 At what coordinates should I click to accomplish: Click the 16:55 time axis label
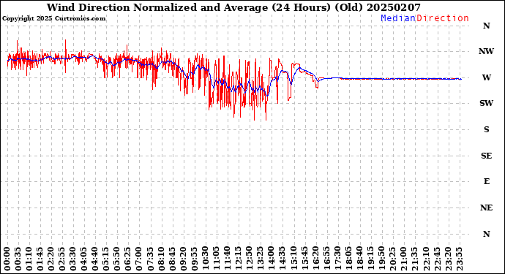(326, 259)
